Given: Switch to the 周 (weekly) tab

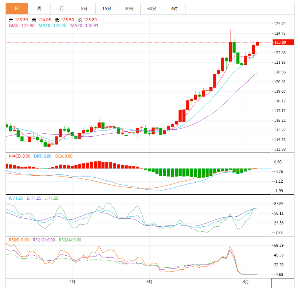Looking at the screenshot, I should click(39, 8).
